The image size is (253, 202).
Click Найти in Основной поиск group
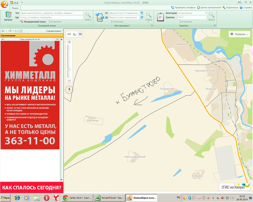click(x=88, y=16)
